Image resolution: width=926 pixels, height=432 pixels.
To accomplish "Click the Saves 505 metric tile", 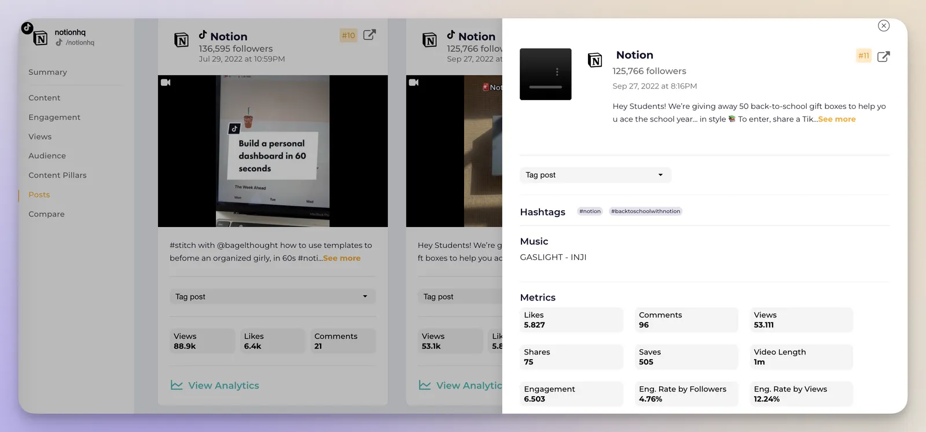I will 686,357.
